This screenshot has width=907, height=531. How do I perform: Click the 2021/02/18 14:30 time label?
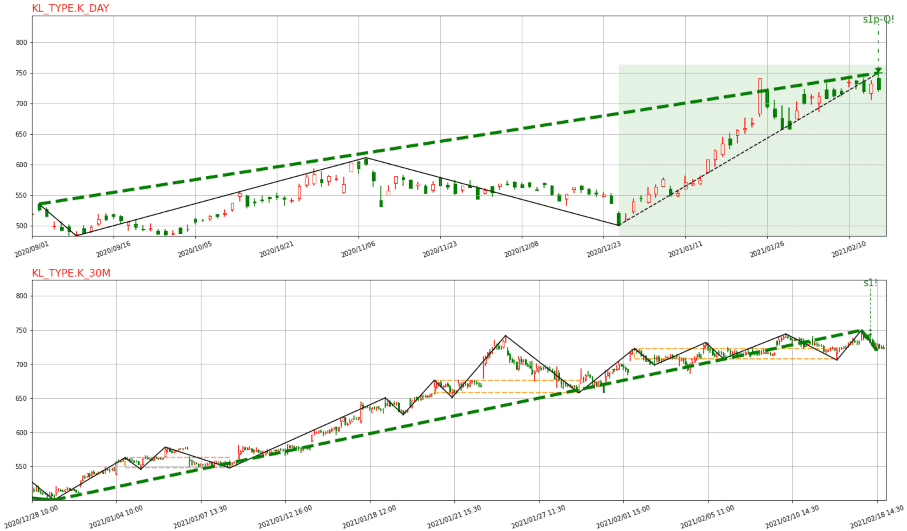tap(877, 517)
